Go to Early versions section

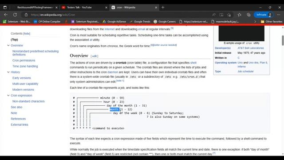coord(22,78)
